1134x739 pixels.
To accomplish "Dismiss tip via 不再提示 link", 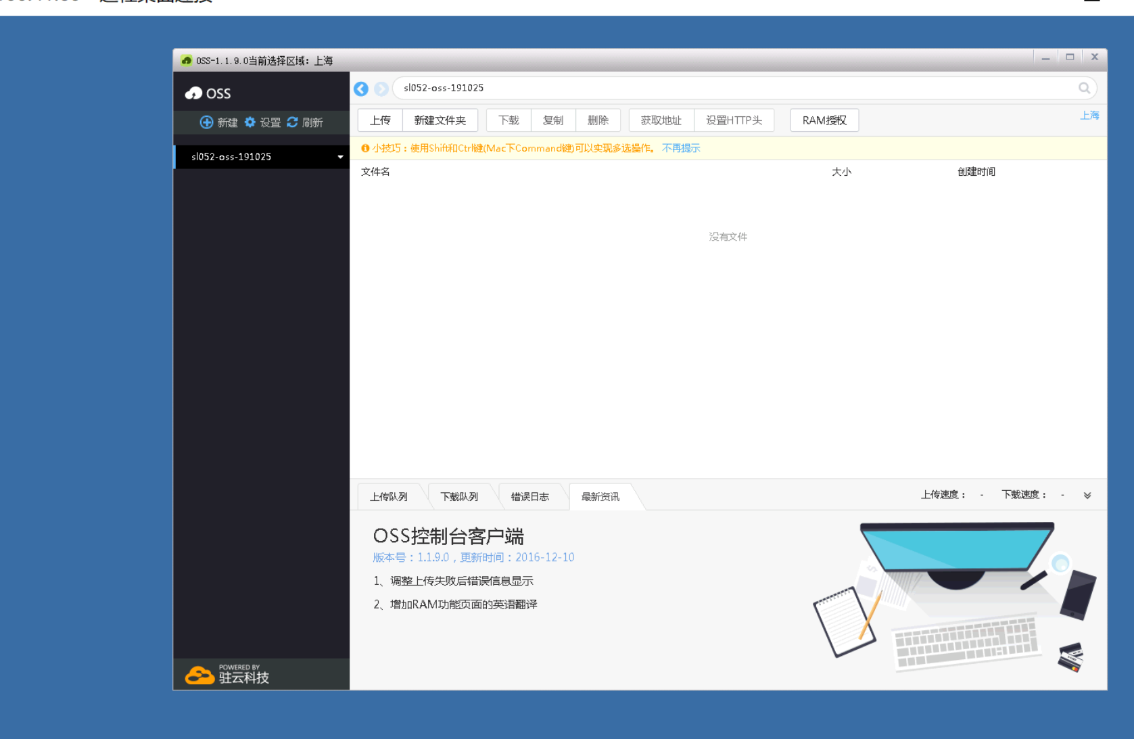I will point(681,148).
